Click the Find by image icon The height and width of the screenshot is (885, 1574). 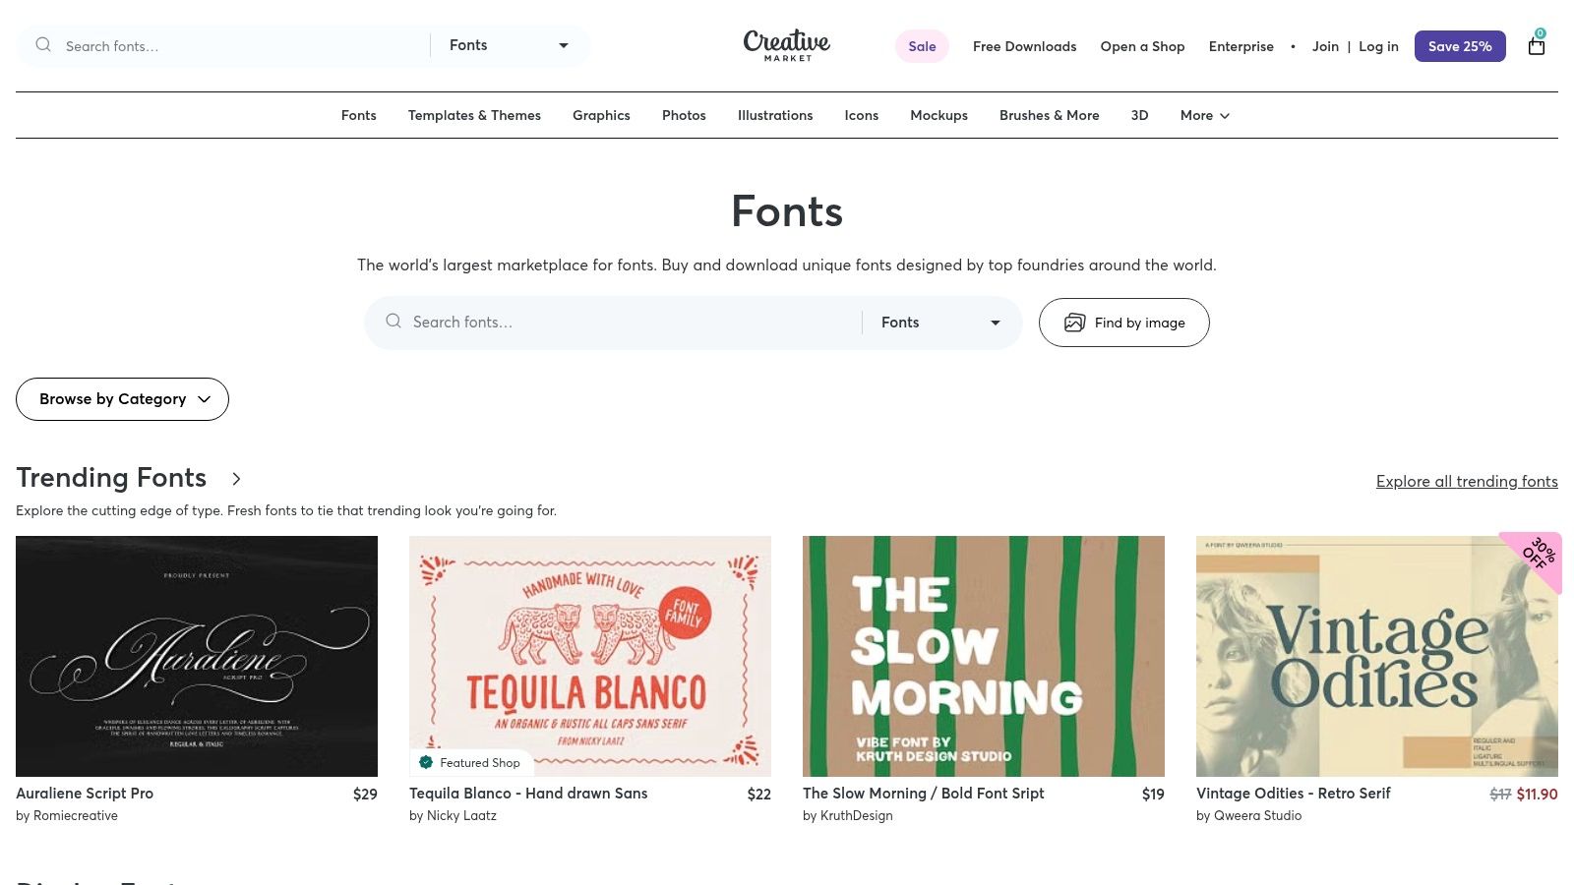[x=1074, y=323]
